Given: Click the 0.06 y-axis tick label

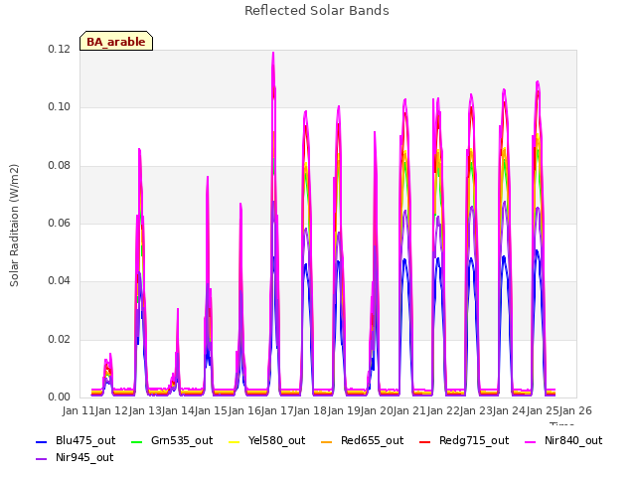Looking at the screenshot, I should 59,223.
